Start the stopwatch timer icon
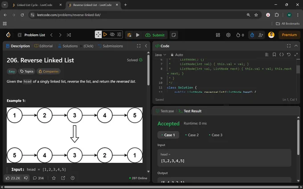Viewport: 303px width, 189px height. (252, 35)
